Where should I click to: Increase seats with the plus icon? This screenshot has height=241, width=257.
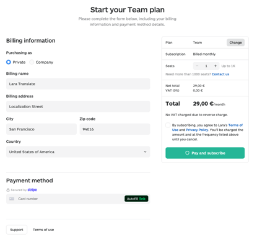click(x=216, y=66)
